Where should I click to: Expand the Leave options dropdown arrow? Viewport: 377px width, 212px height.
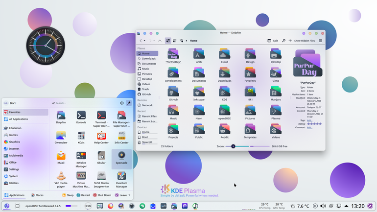129,195
